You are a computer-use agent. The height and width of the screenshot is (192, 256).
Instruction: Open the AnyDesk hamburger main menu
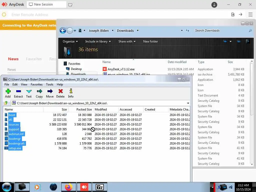(250, 14)
